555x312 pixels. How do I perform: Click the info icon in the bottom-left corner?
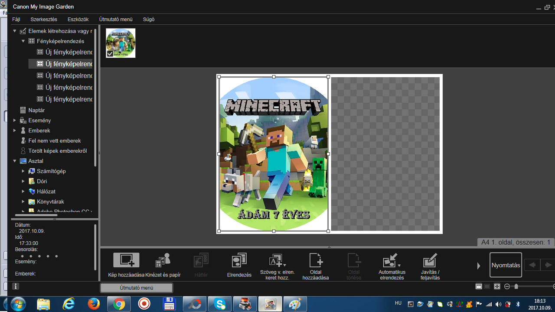point(15,286)
